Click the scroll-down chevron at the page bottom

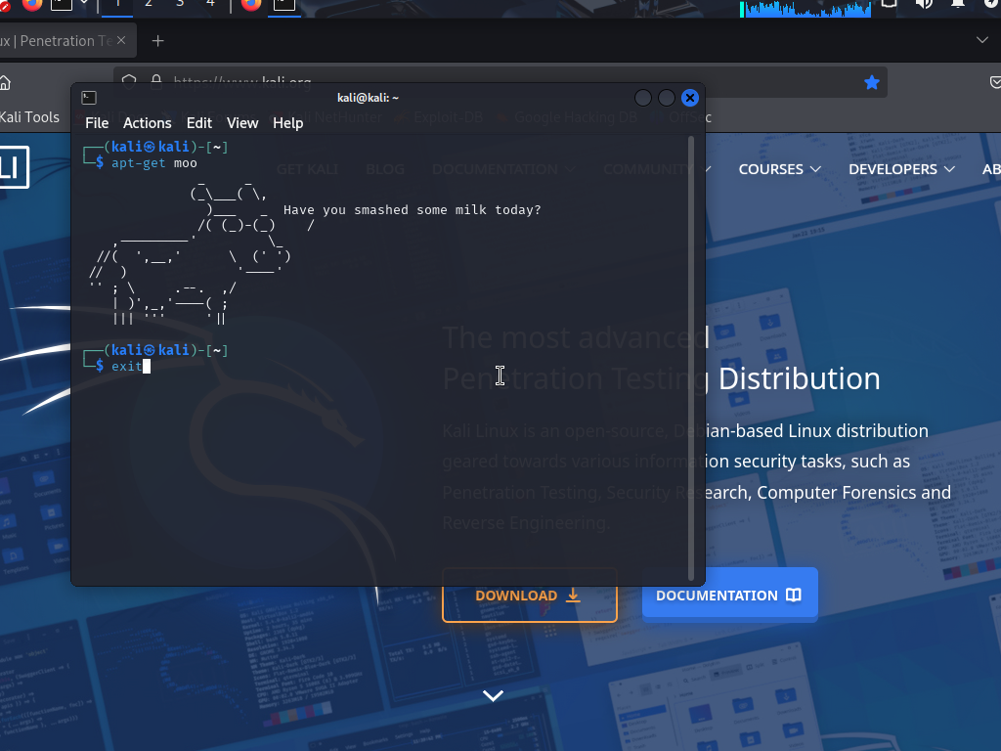493,695
